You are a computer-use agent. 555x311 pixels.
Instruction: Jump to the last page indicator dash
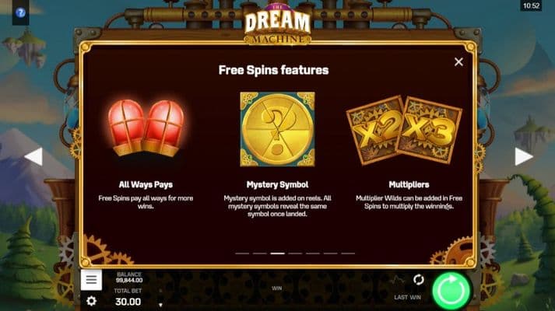click(x=348, y=253)
